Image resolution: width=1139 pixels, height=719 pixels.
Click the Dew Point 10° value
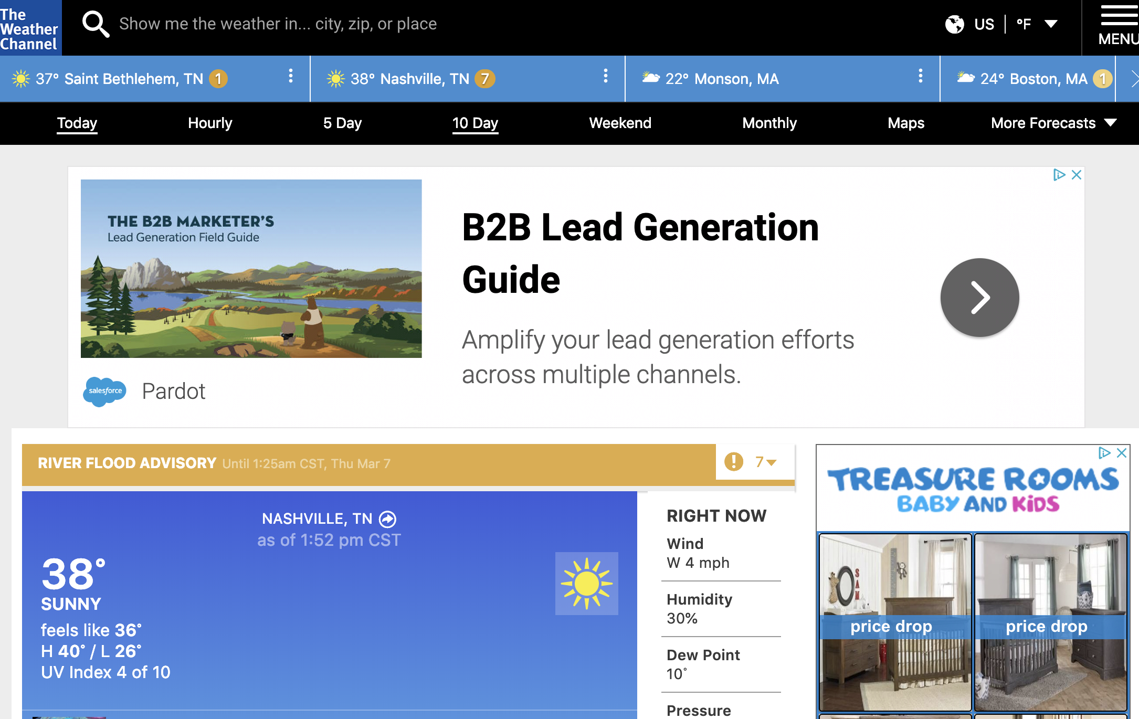pos(677,674)
